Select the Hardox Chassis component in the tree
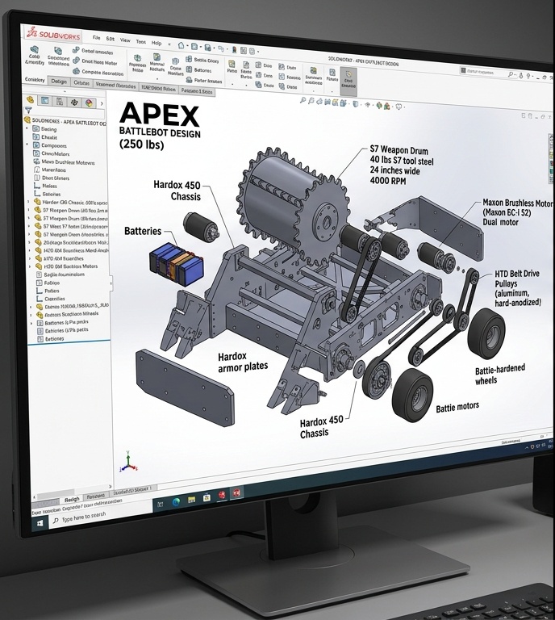 (x=71, y=202)
